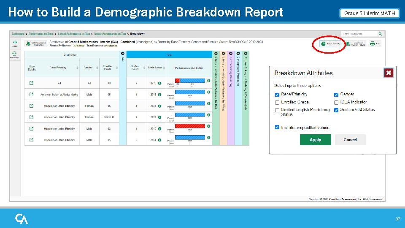The width and height of the screenshot is (405, 228).
Task: Check the Enrolled Grade checkbox
Action: [x=277, y=102]
